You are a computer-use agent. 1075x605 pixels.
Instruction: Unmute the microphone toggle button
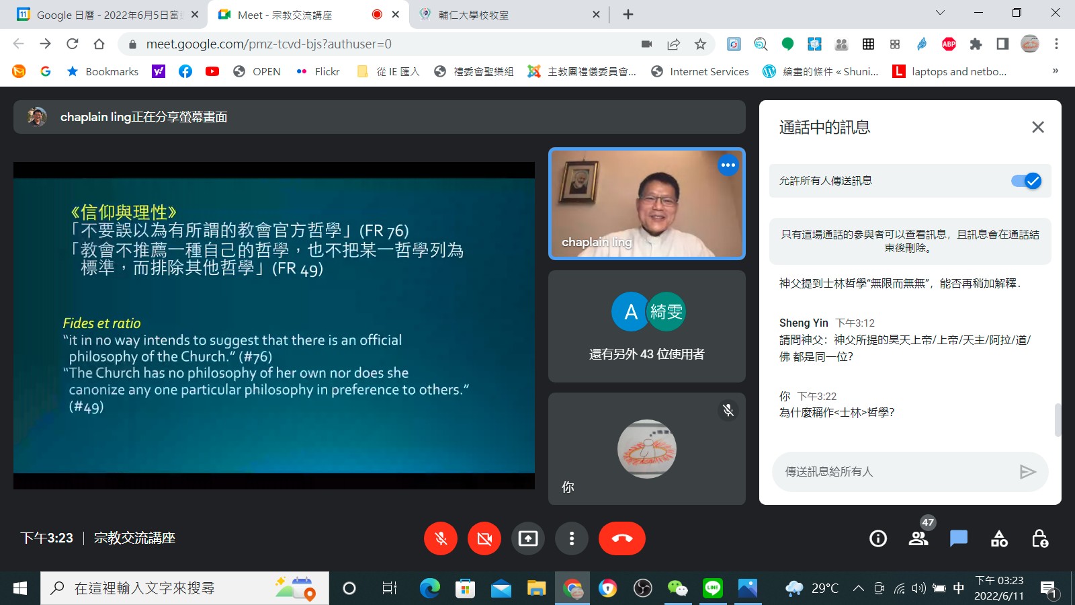pyautogui.click(x=441, y=538)
